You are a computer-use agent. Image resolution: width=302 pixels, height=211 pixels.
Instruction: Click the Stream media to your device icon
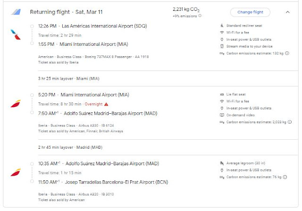[222, 46]
